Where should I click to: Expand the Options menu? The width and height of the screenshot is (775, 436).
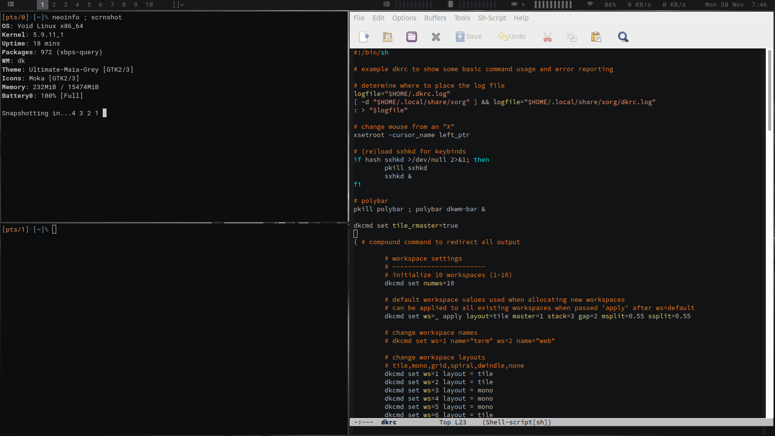click(x=404, y=18)
